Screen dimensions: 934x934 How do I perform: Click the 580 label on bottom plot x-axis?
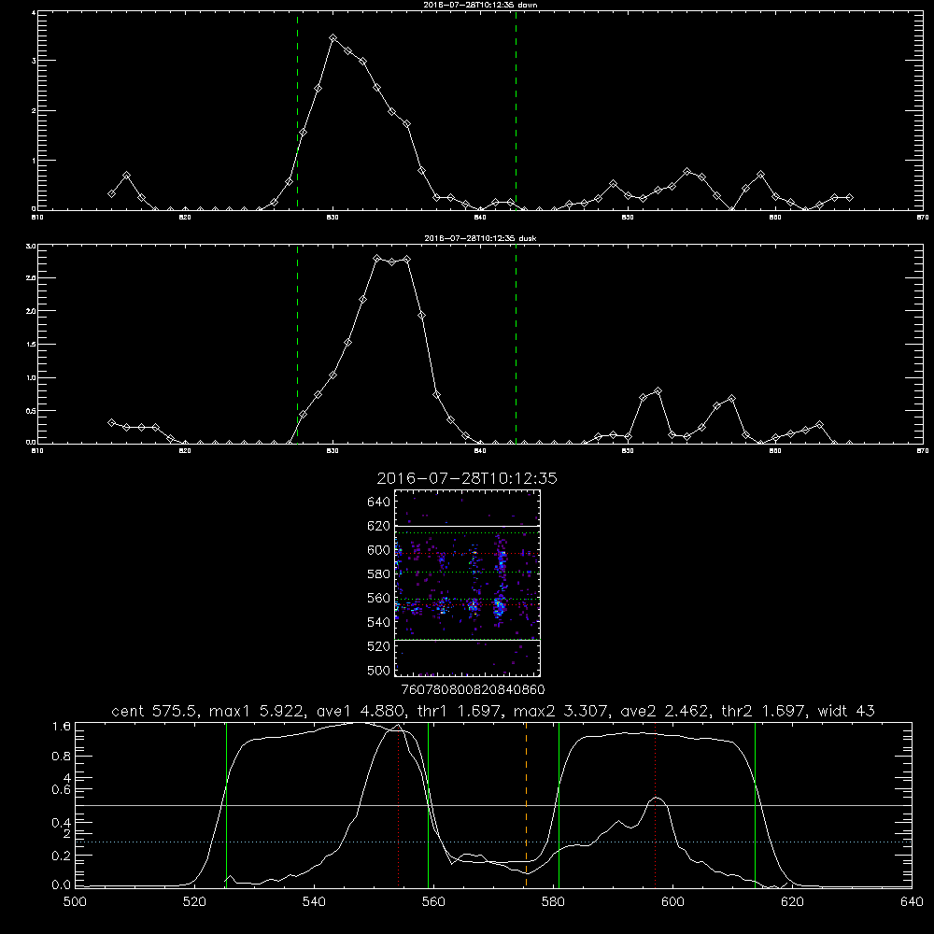click(553, 902)
